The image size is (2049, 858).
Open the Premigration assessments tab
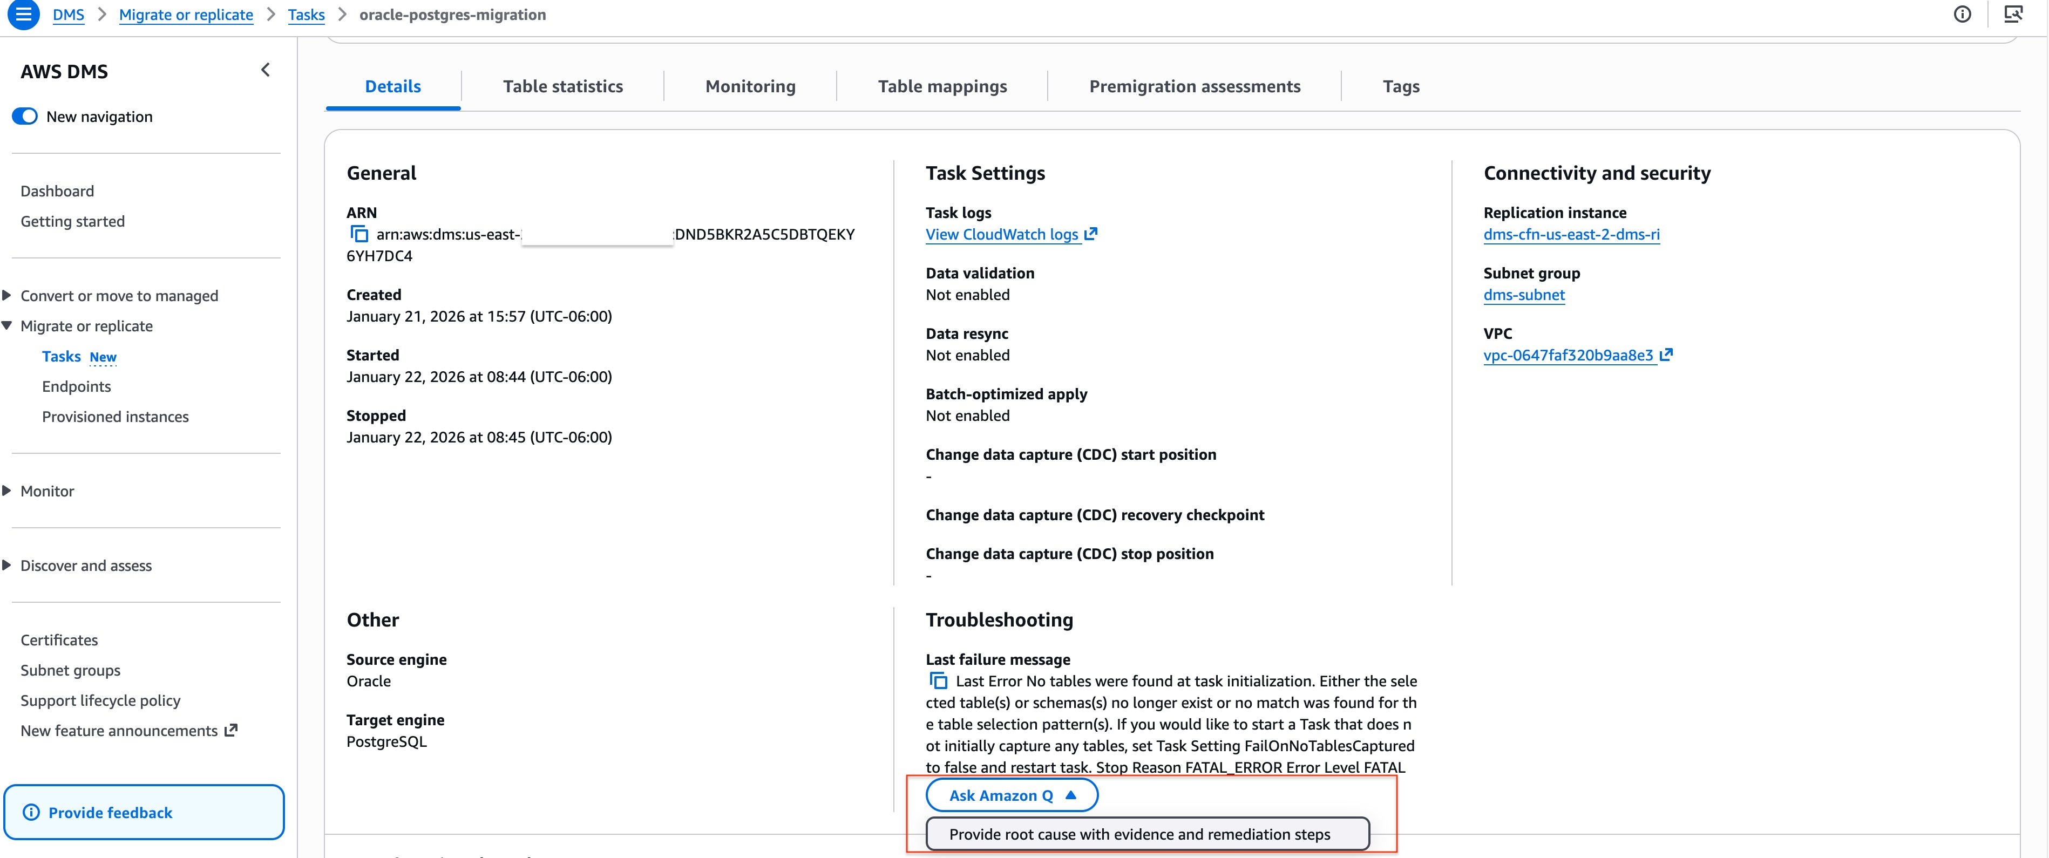coord(1194,86)
